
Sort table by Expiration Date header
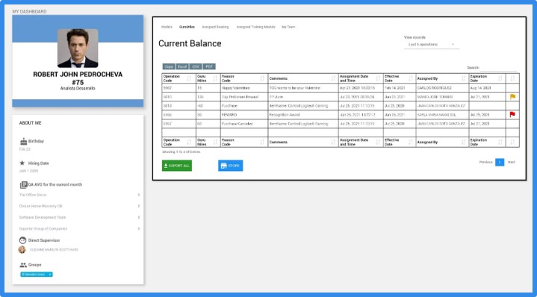487,78
